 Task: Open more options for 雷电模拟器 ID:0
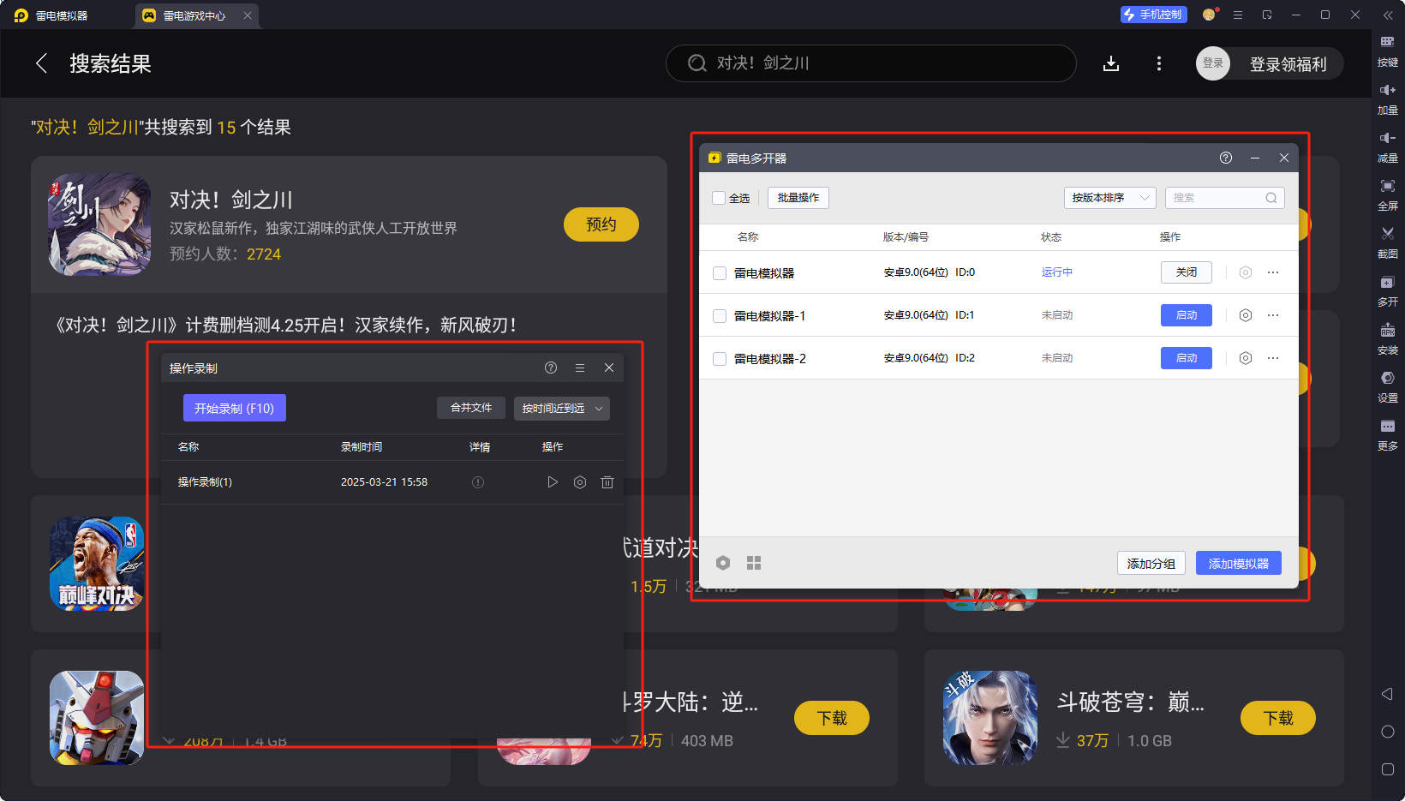(1273, 272)
